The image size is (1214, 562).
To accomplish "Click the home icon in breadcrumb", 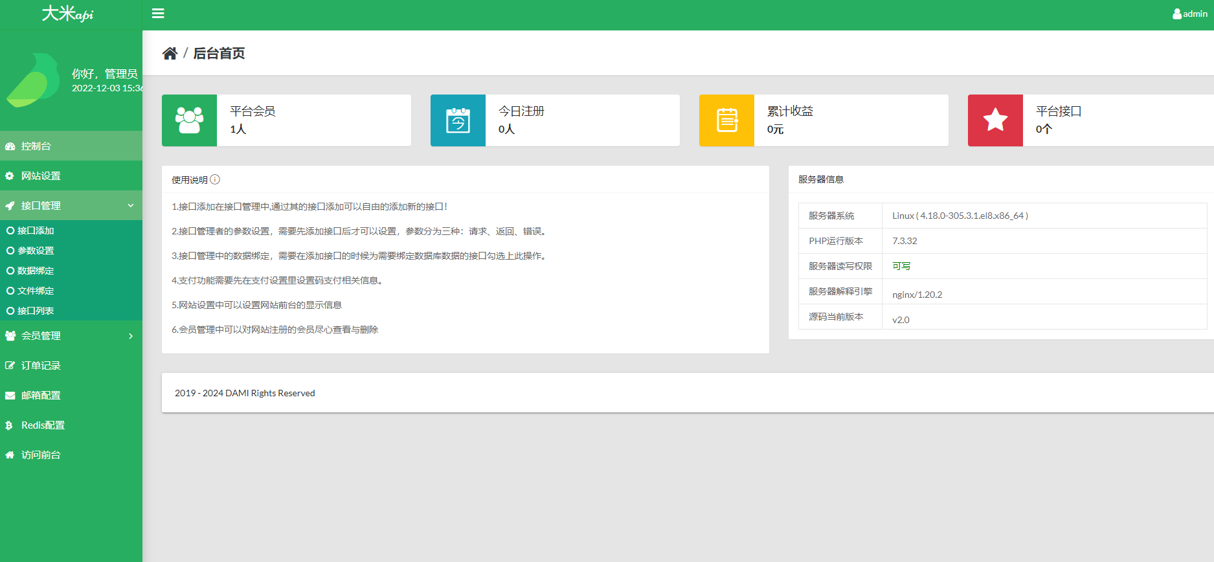I will pos(170,54).
